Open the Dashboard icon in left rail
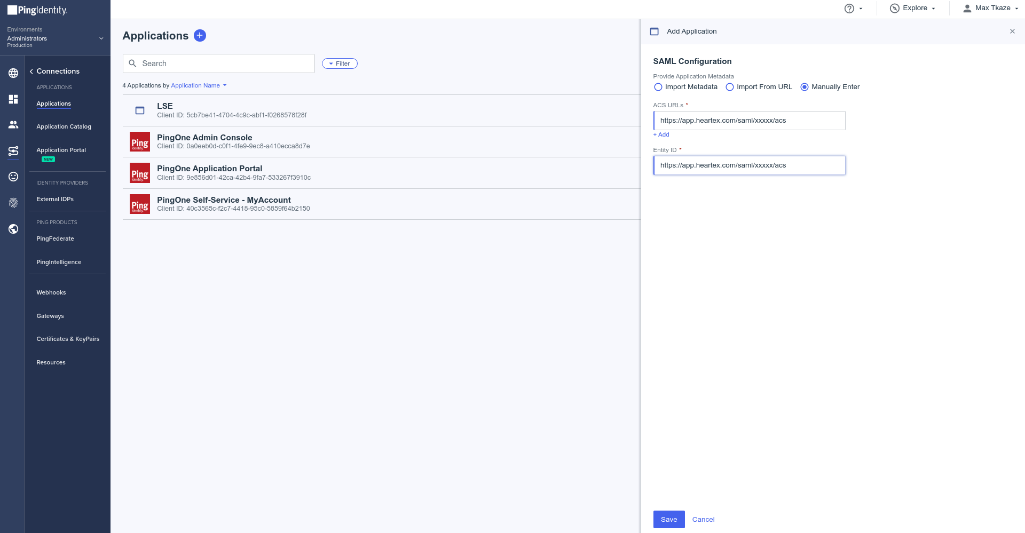Screen dimensions: 1025x533 (13, 99)
